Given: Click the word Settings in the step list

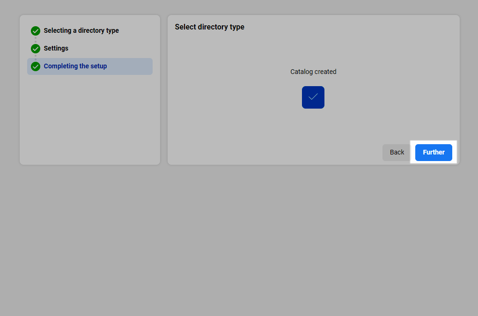Looking at the screenshot, I should pyautogui.click(x=56, y=48).
